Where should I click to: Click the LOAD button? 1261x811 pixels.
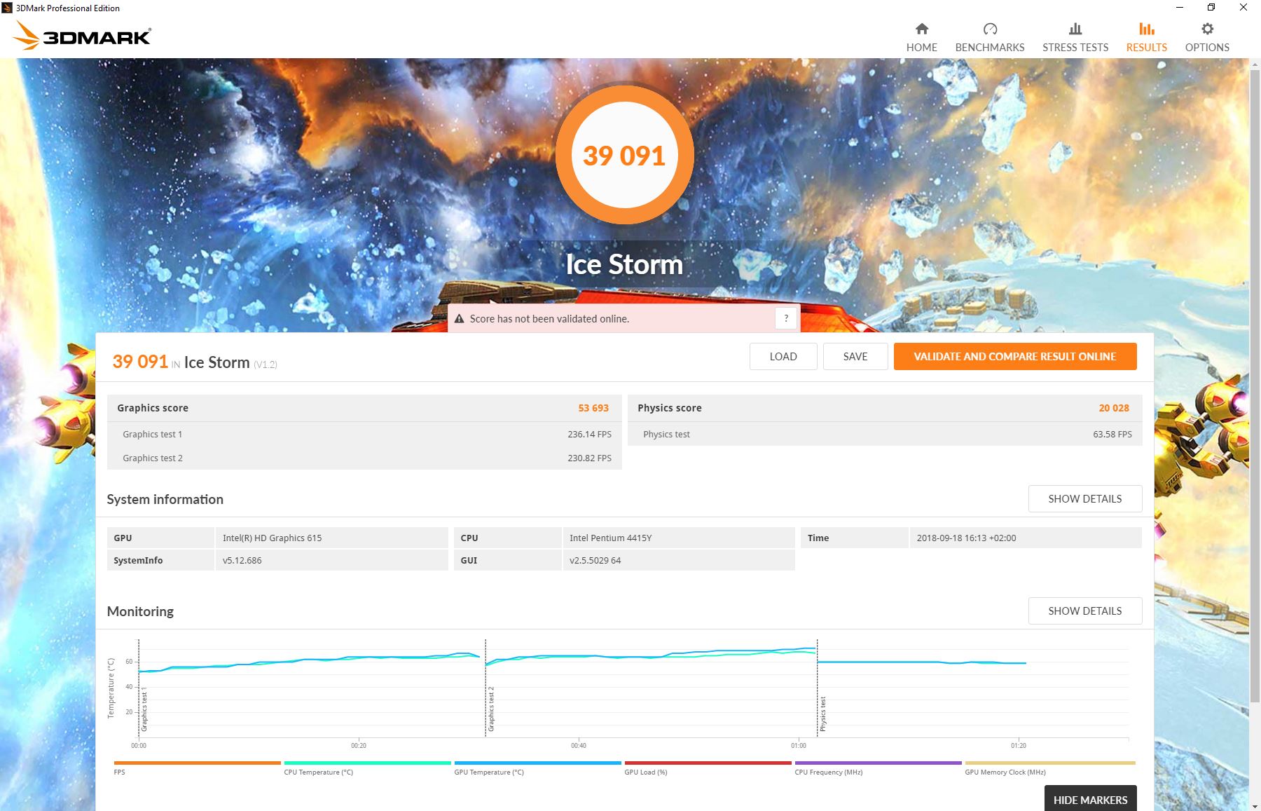[x=783, y=356]
